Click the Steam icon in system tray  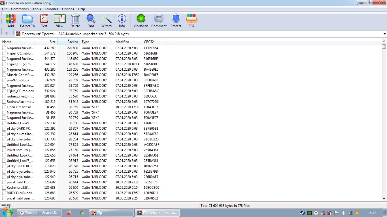coord(303,213)
